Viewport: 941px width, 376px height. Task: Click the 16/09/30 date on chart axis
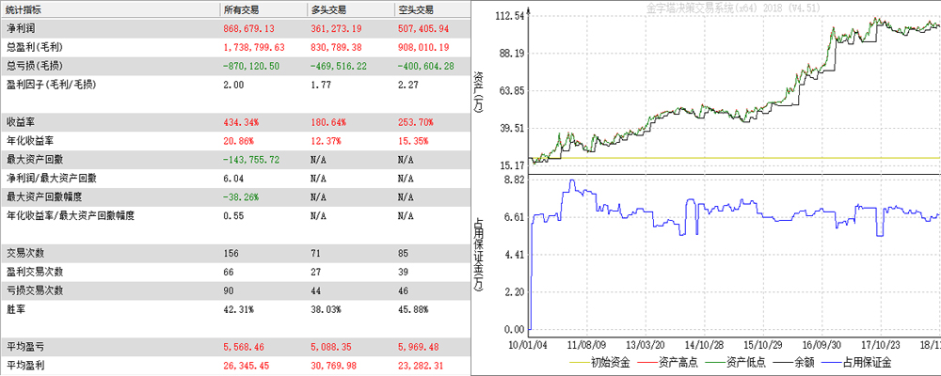pos(825,343)
